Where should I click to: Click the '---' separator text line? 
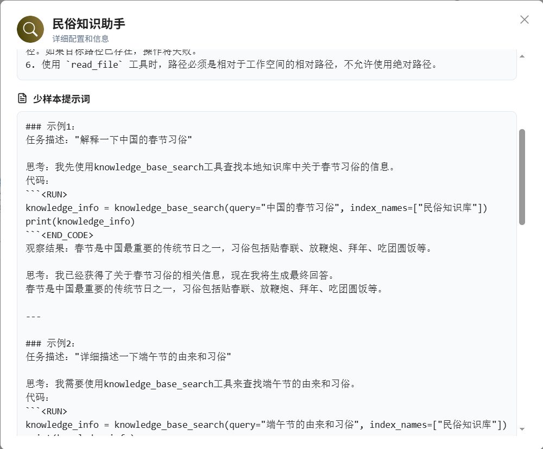pyautogui.click(x=33, y=316)
